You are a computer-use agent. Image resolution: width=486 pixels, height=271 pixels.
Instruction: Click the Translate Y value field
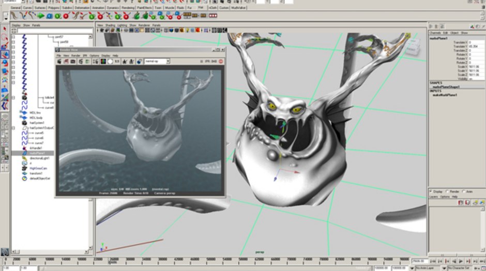click(476, 46)
